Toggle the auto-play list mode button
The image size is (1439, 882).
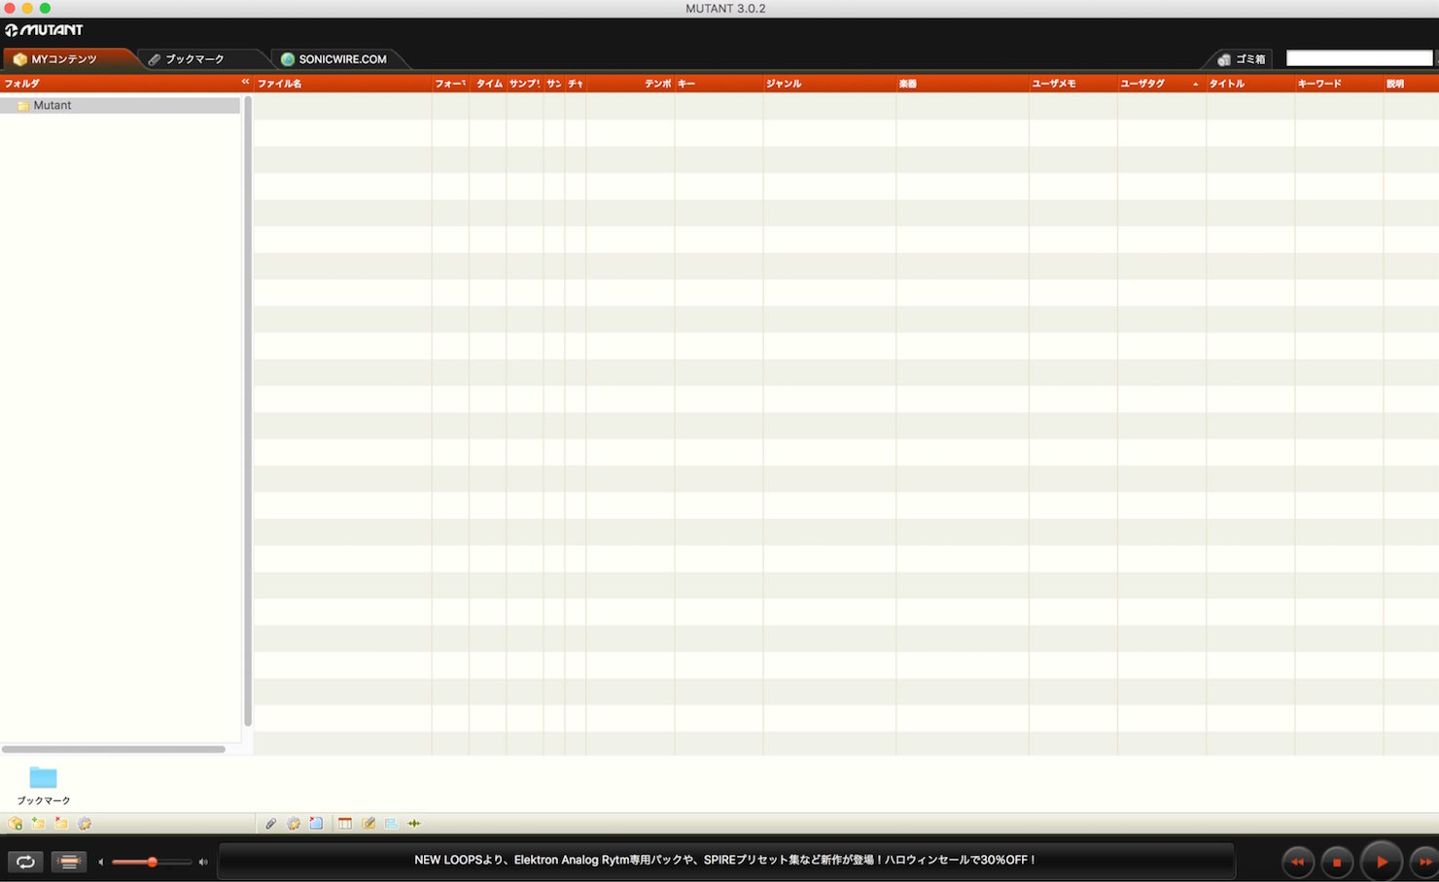click(68, 862)
